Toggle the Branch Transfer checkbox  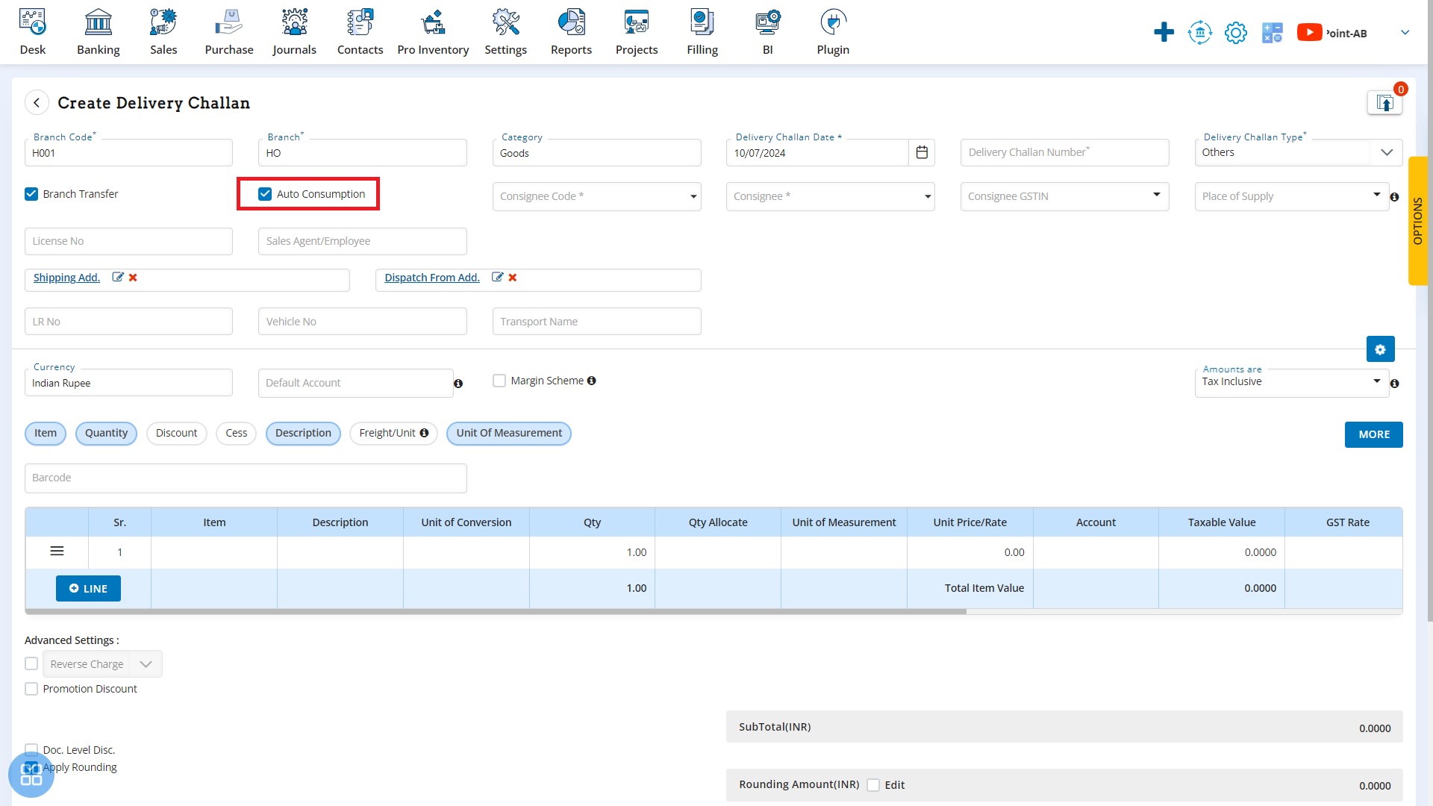pyautogui.click(x=31, y=193)
